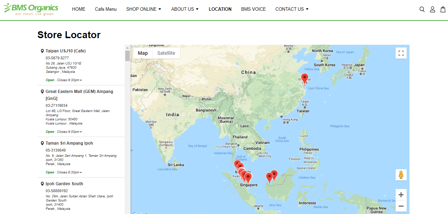Open the shopping bag cart icon

(x=443, y=9)
